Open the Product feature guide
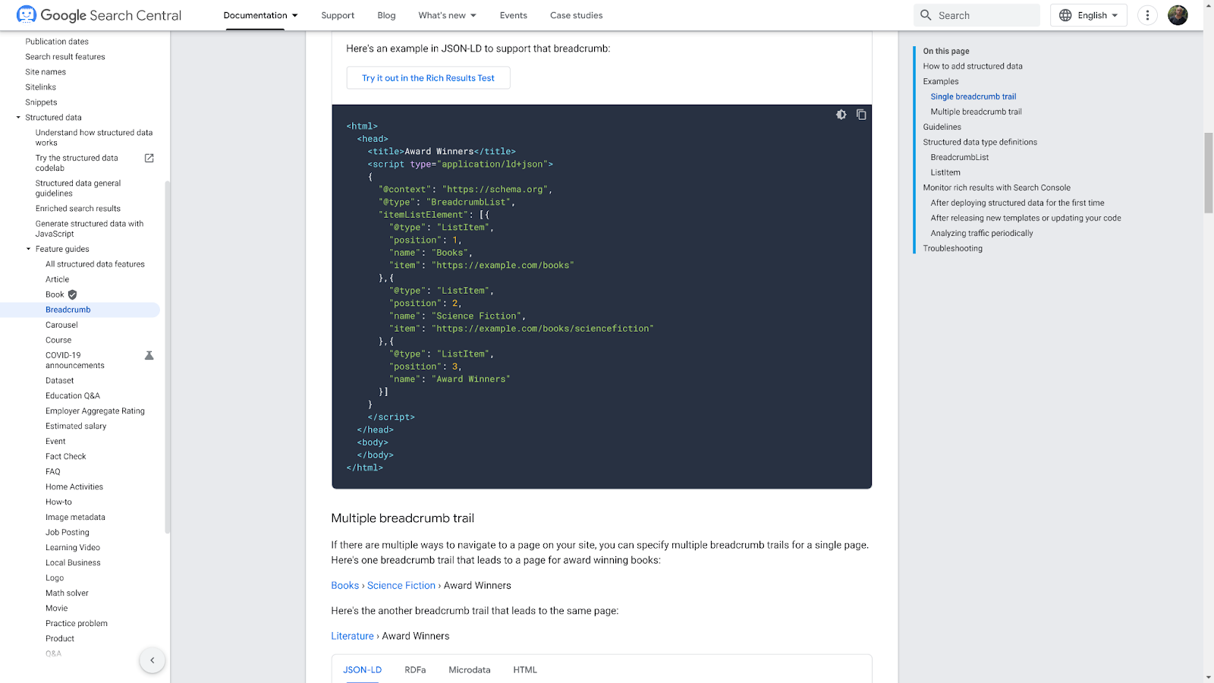The width and height of the screenshot is (1214, 683). click(60, 638)
